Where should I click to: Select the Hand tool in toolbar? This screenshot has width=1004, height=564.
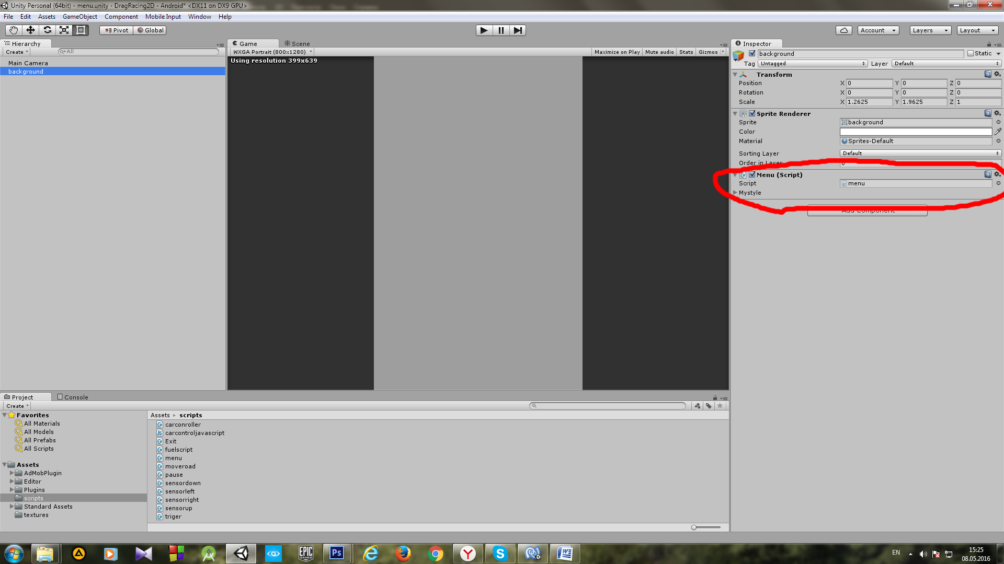point(14,30)
